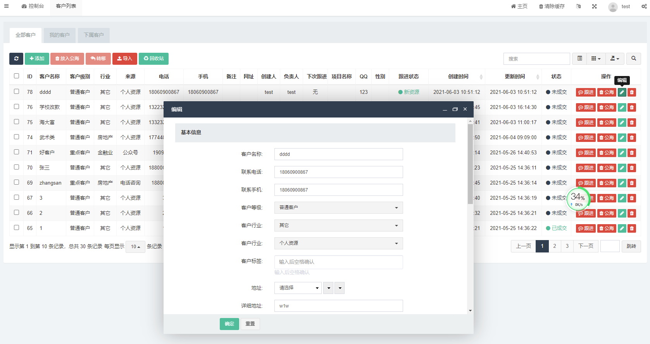650x344 pixels.
Task: Click the 确定 confirm button in dialog
Action: [x=229, y=324]
